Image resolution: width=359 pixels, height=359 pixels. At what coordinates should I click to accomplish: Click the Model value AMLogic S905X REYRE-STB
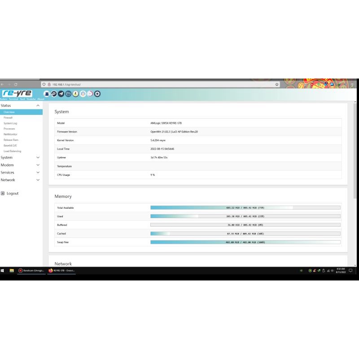click(x=166, y=123)
